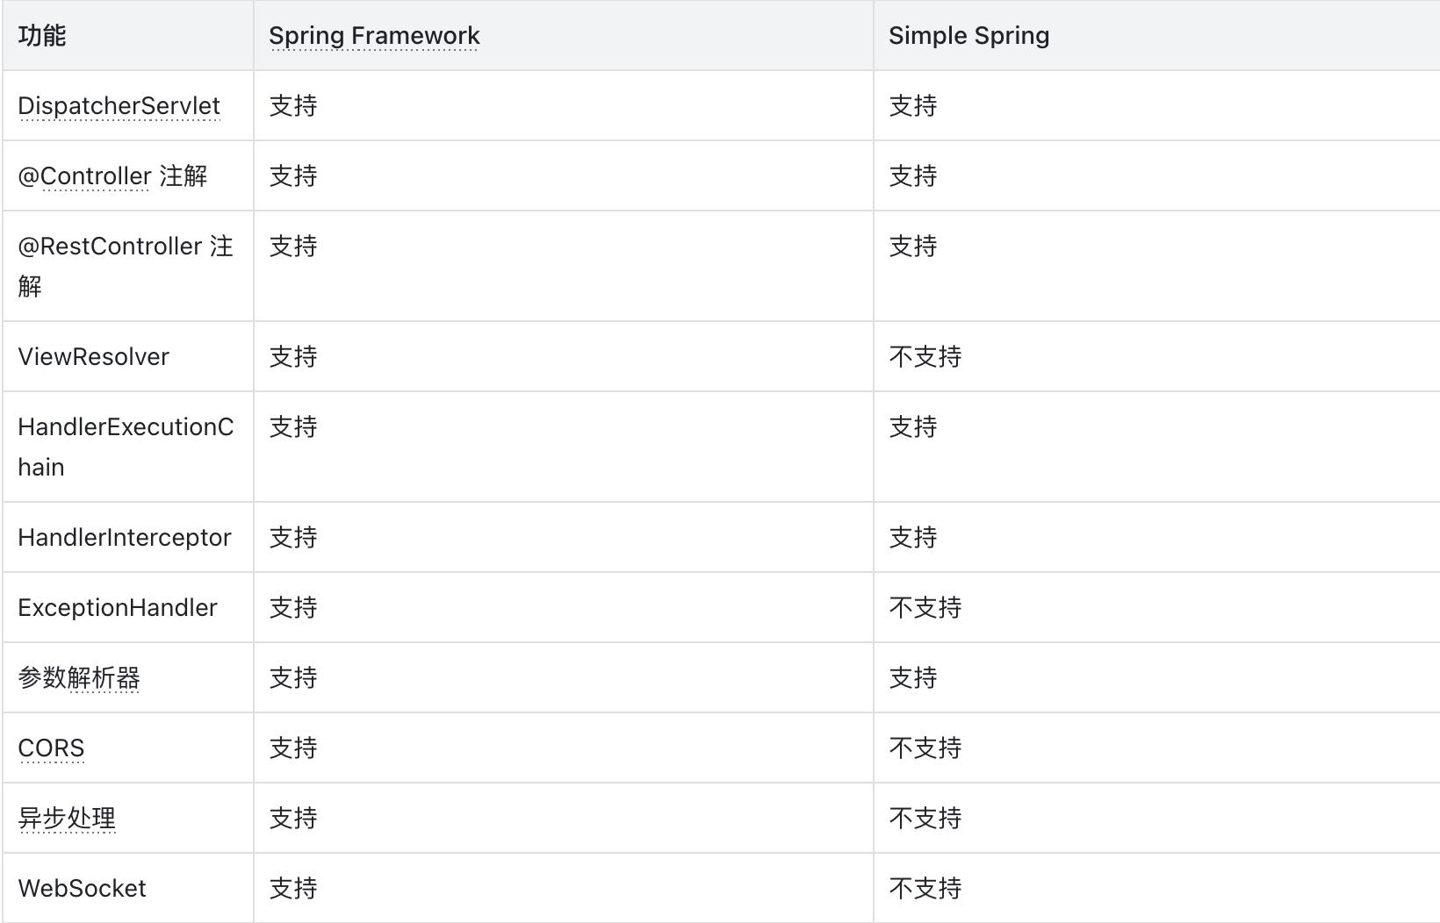Click the @Controller 注解 row label
The image size is (1440, 923).
pos(112,176)
